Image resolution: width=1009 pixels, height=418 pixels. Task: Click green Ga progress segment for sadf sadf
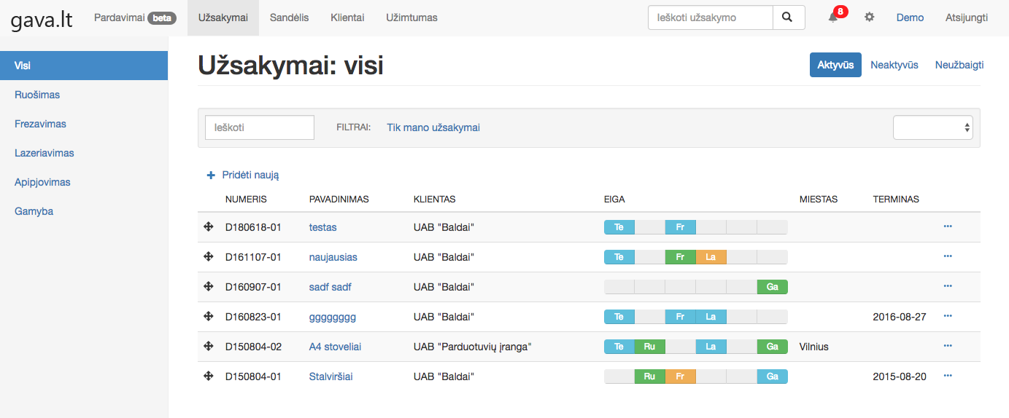[772, 287]
